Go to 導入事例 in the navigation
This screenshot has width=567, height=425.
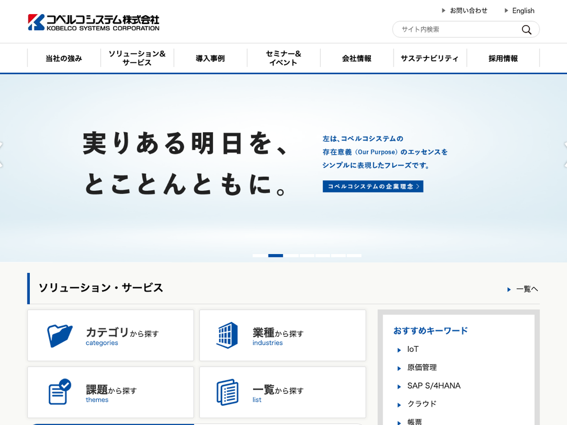coord(210,59)
